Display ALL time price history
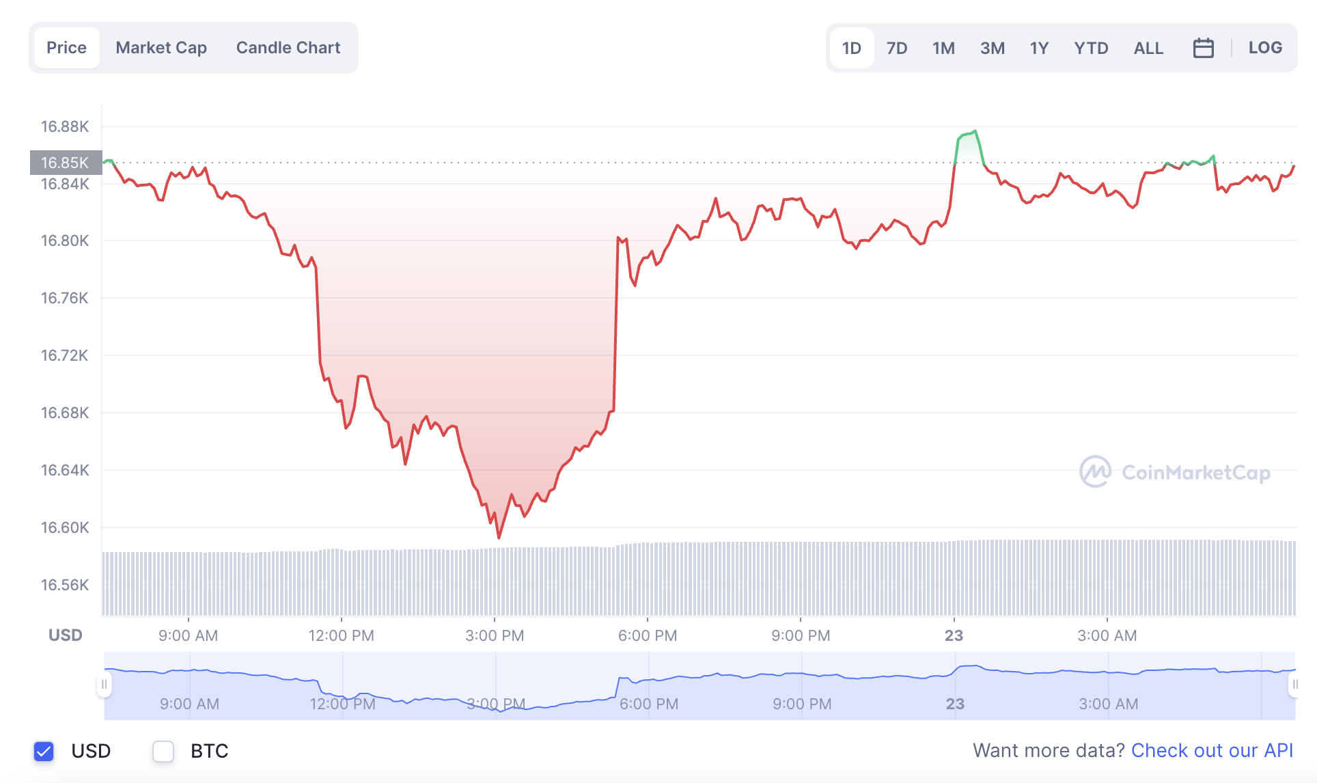The image size is (1317, 783). click(1148, 48)
